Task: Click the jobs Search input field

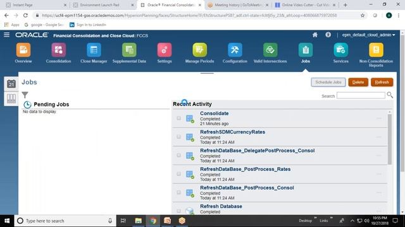Action: pos(361,95)
